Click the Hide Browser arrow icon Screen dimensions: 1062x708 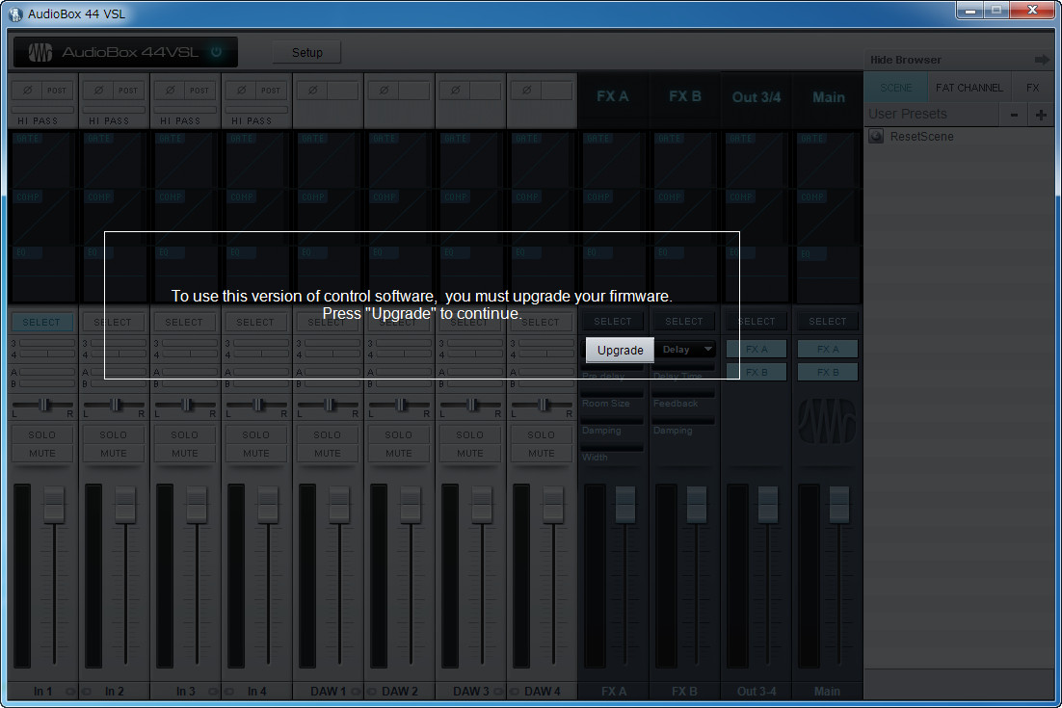1042,60
